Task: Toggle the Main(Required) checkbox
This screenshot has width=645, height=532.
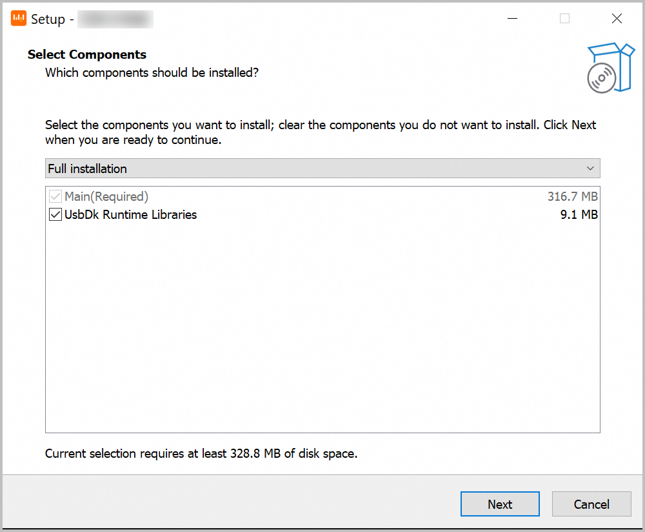Action: coord(55,196)
